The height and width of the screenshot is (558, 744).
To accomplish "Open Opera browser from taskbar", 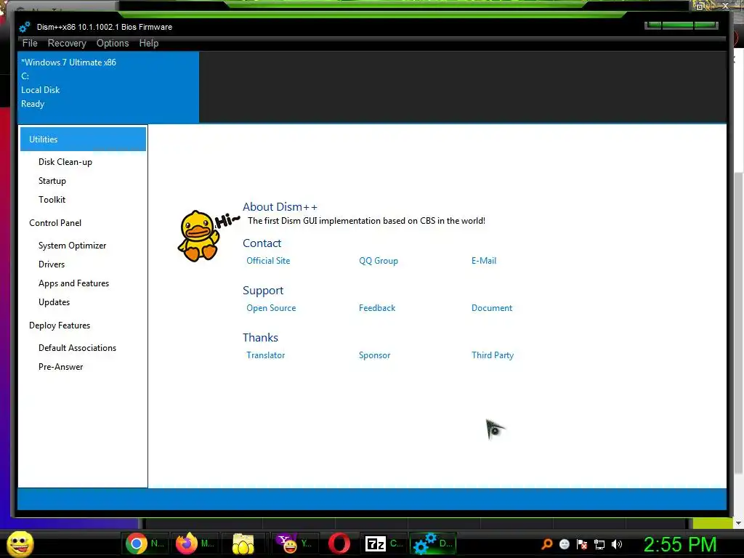I will (339, 543).
